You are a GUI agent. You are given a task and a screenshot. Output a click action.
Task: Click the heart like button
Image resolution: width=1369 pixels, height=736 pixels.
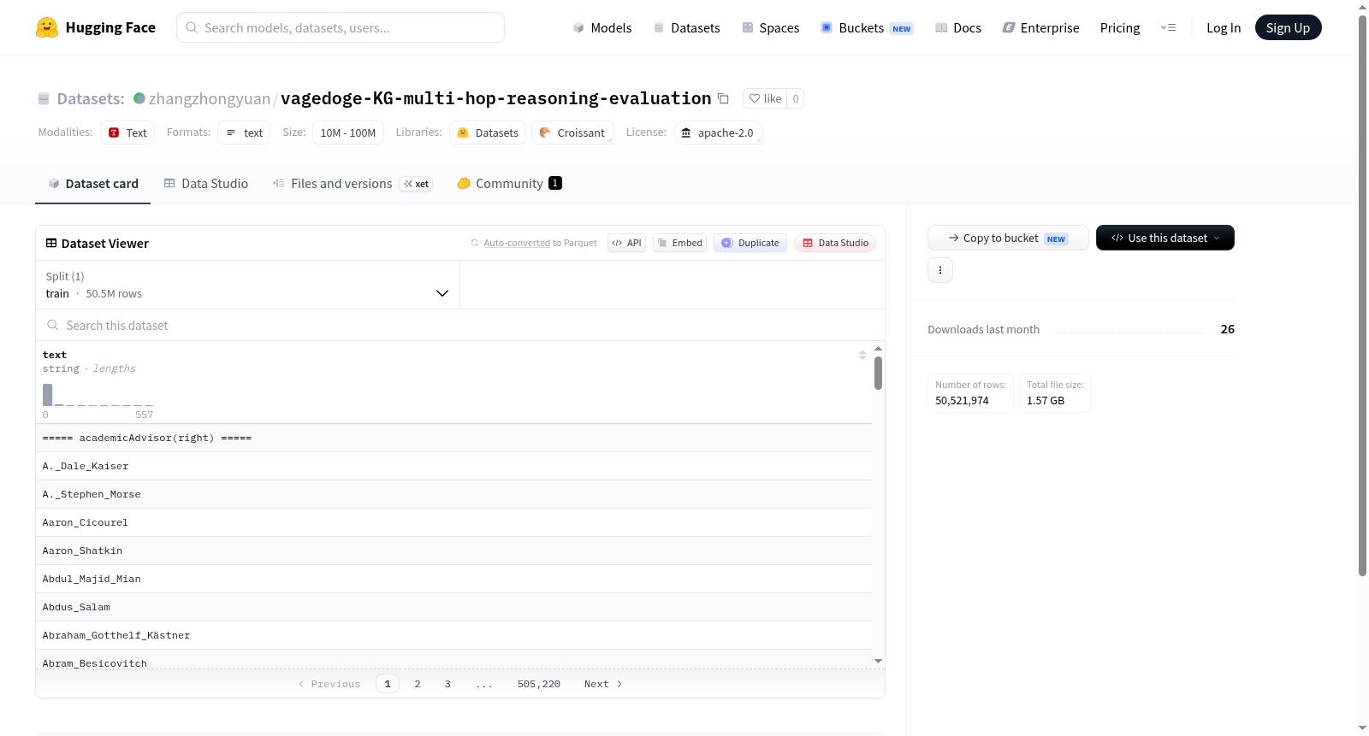pos(765,98)
